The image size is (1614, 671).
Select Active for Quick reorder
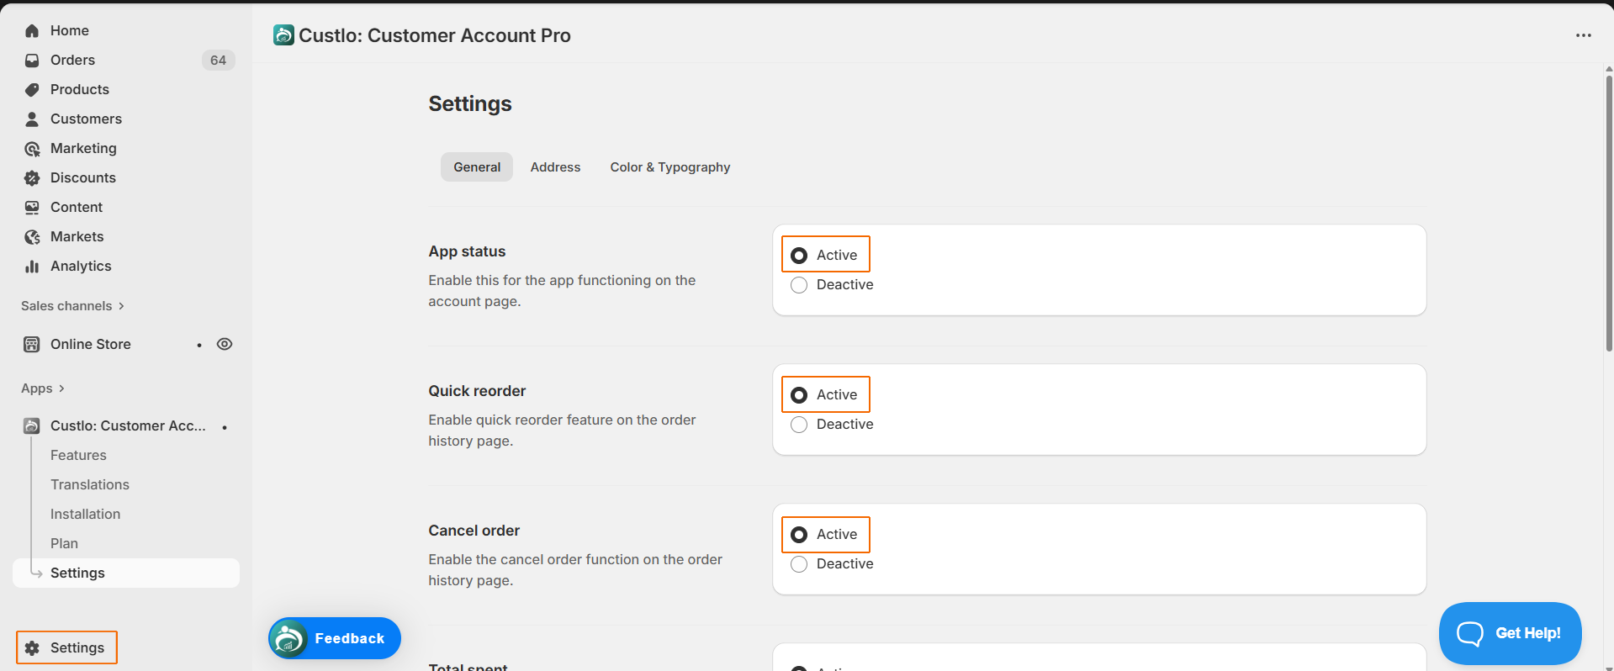[x=799, y=395]
